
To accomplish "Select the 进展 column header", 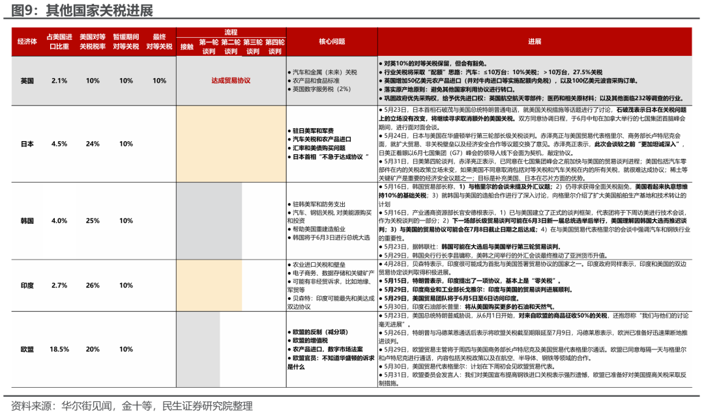I will [535, 40].
